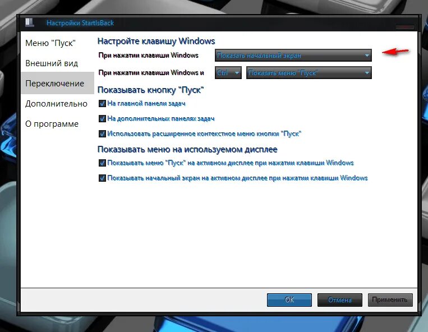Screen dimensions: 428x332
Task: Click the OK button
Action: tap(289, 300)
